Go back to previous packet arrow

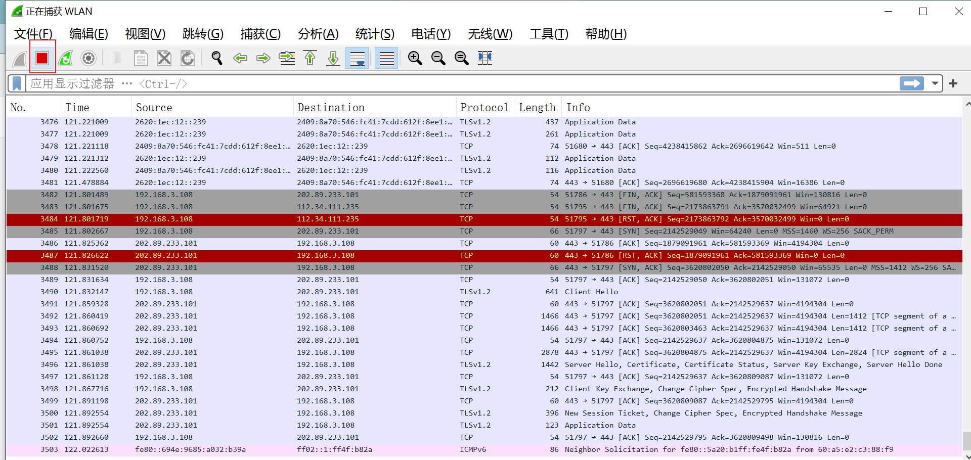240,58
